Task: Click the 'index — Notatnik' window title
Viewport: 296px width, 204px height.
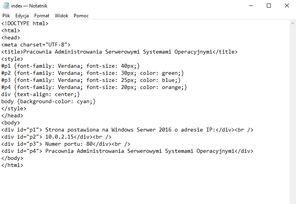Action: [x=30, y=6]
